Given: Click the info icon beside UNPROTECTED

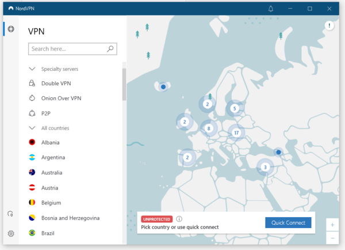Looking at the screenshot, I should click(179, 219).
